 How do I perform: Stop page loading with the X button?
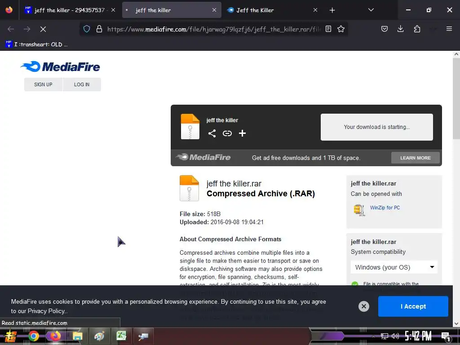43,29
